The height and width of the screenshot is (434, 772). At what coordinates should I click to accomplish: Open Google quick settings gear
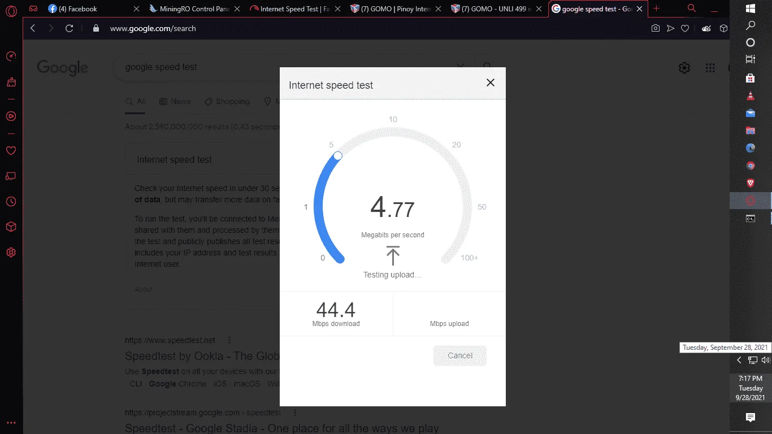(x=684, y=68)
